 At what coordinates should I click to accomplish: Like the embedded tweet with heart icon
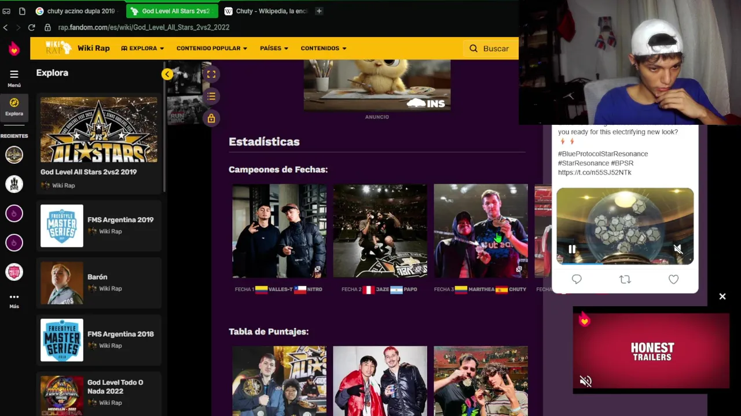[x=673, y=279]
